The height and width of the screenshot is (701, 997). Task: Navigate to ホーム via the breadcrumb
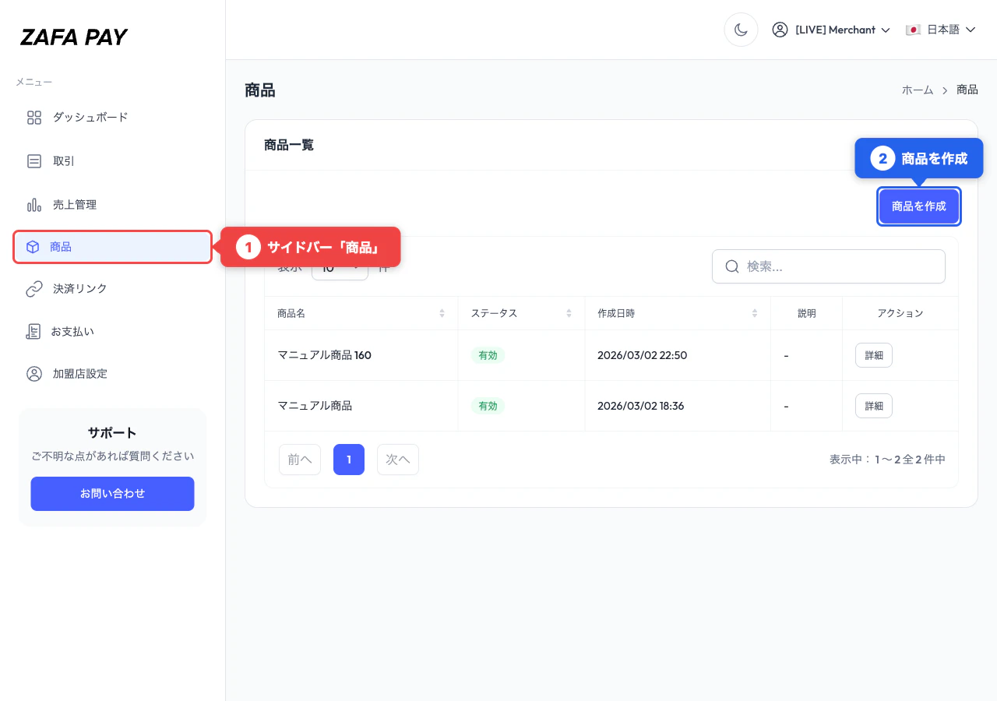[x=918, y=90]
